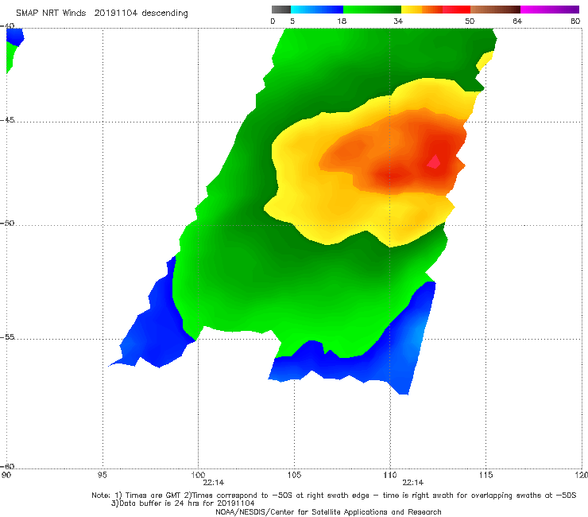Click the color bar label "80" at the far end

[x=575, y=21]
